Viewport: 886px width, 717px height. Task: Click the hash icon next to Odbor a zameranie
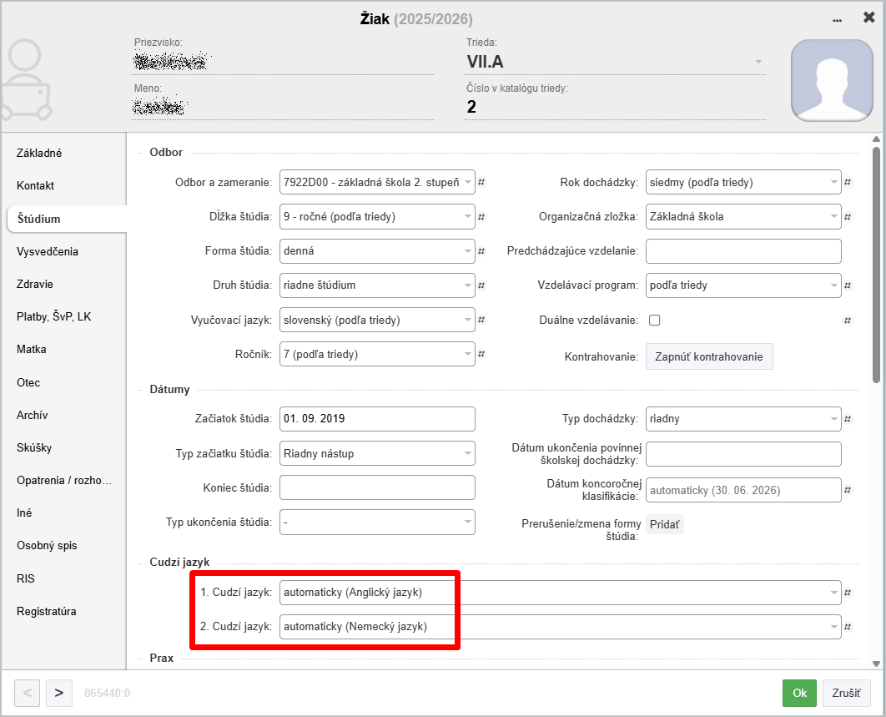pyautogui.click(x=481, y=183)
